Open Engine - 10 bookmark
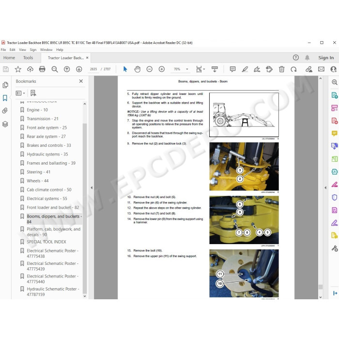Viewport: 339px width, 339px height. point(37,110)
